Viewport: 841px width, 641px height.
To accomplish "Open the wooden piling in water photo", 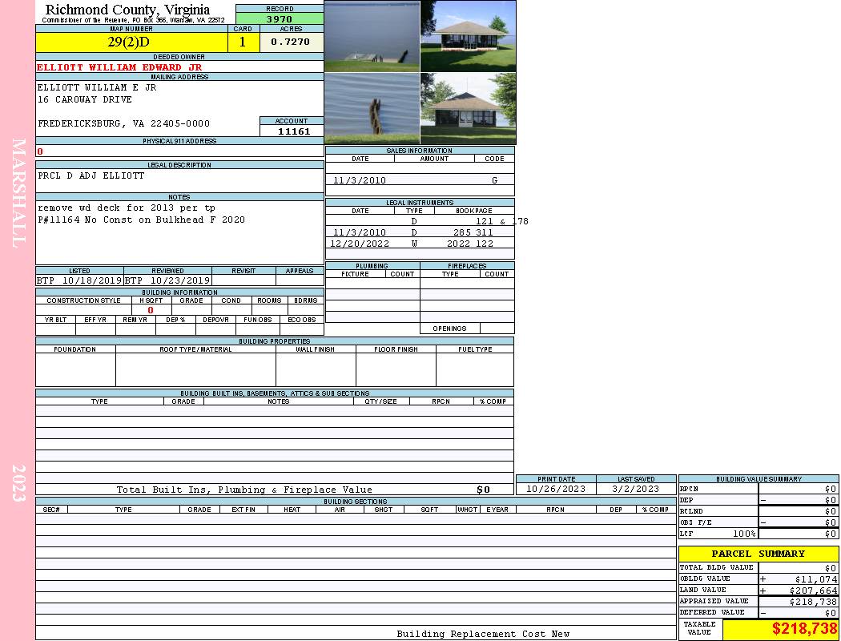I will pos(372,108).
